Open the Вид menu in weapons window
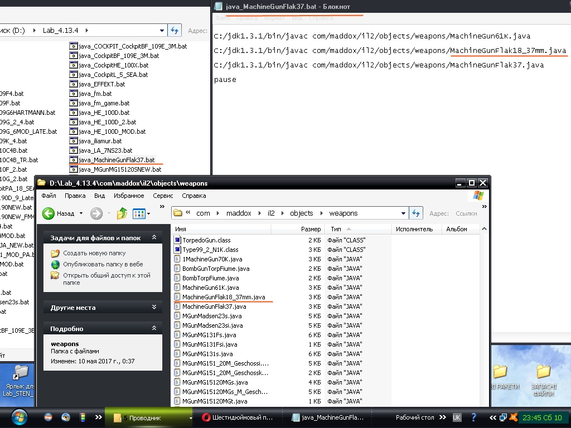The image size is (571, 428). [99, 196]
